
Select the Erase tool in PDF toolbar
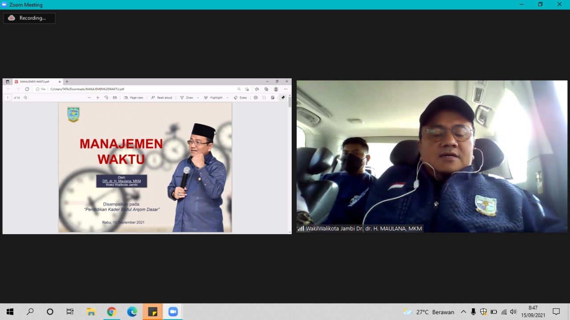point(240,97)
